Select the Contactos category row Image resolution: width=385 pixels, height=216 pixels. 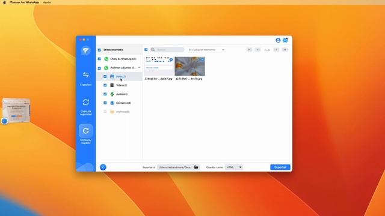[x=119, y=103]
